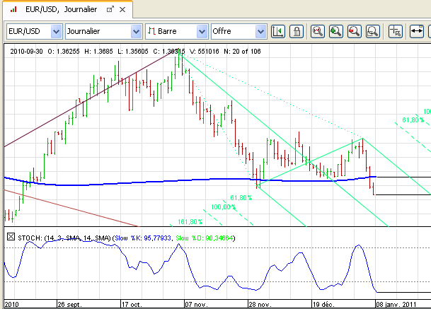The width and height of the screenshot is (431, 309).
Task: Toggle the chart lock padlock icon
Action: tap(297, 32)
